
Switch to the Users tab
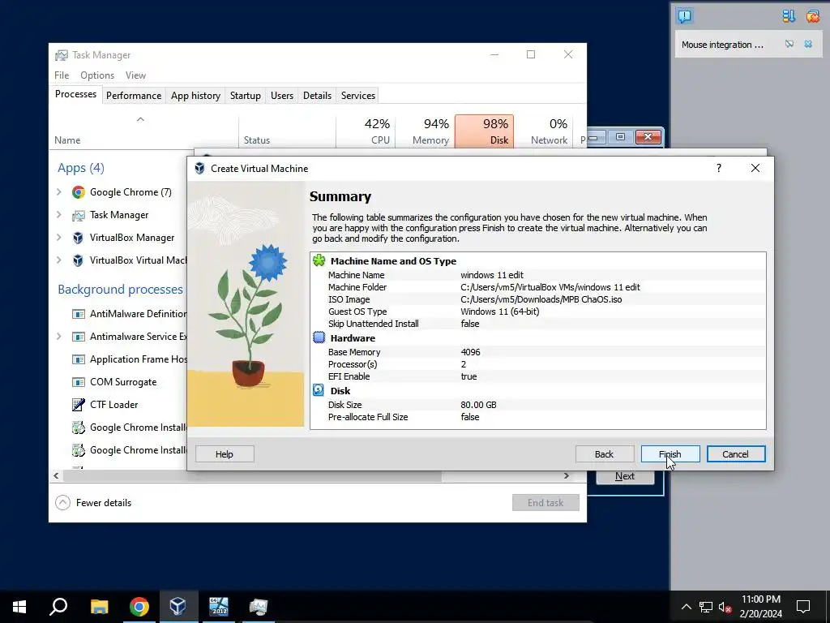point(281,96)
